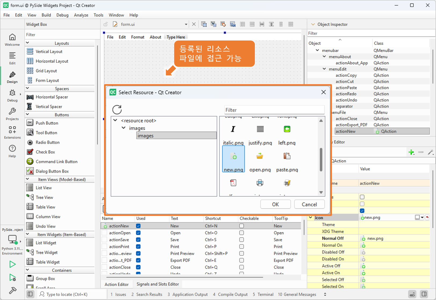The width and height of the screenshot is (436, 300).
Task: Collapse the menuAbout object node
Action: click(324, 57)
